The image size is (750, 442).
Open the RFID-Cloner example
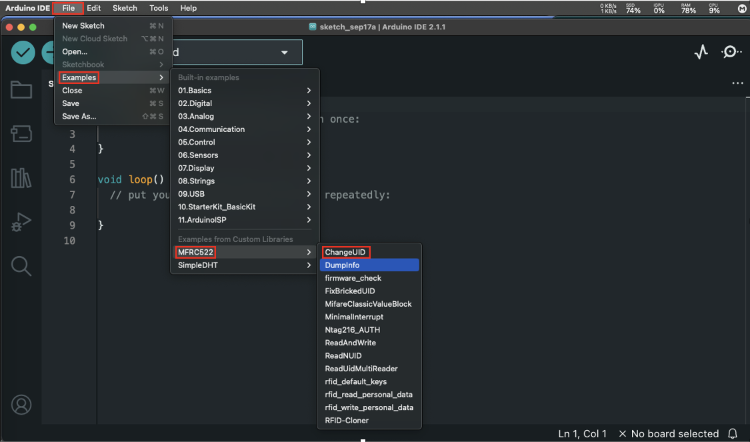point(369,420)
